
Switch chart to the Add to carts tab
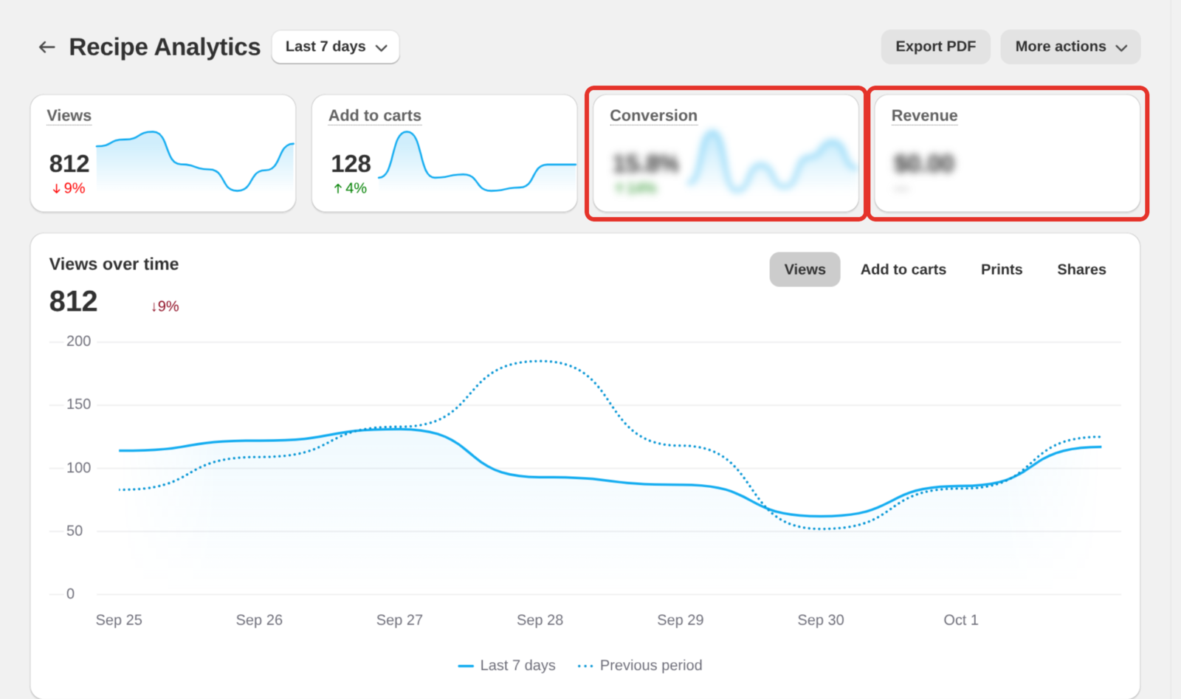903,269
